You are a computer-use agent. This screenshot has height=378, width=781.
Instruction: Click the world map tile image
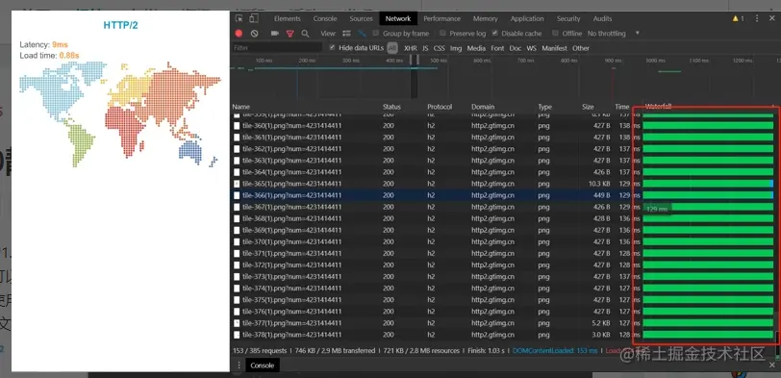tap(120, 113)
